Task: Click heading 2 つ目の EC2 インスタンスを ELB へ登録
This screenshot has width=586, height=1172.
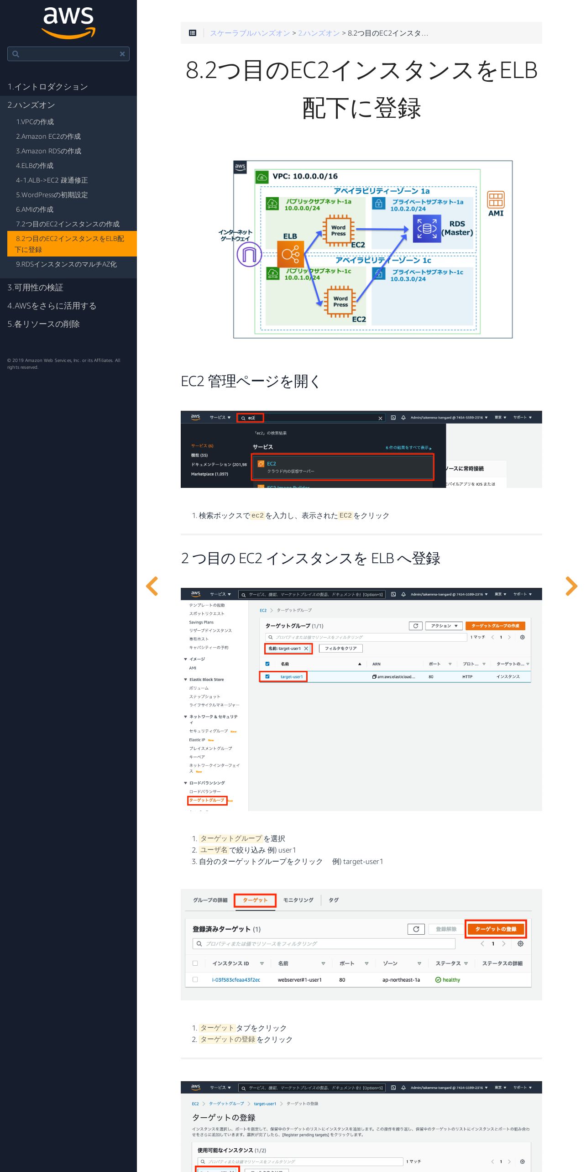Action: tap(311, 558)
